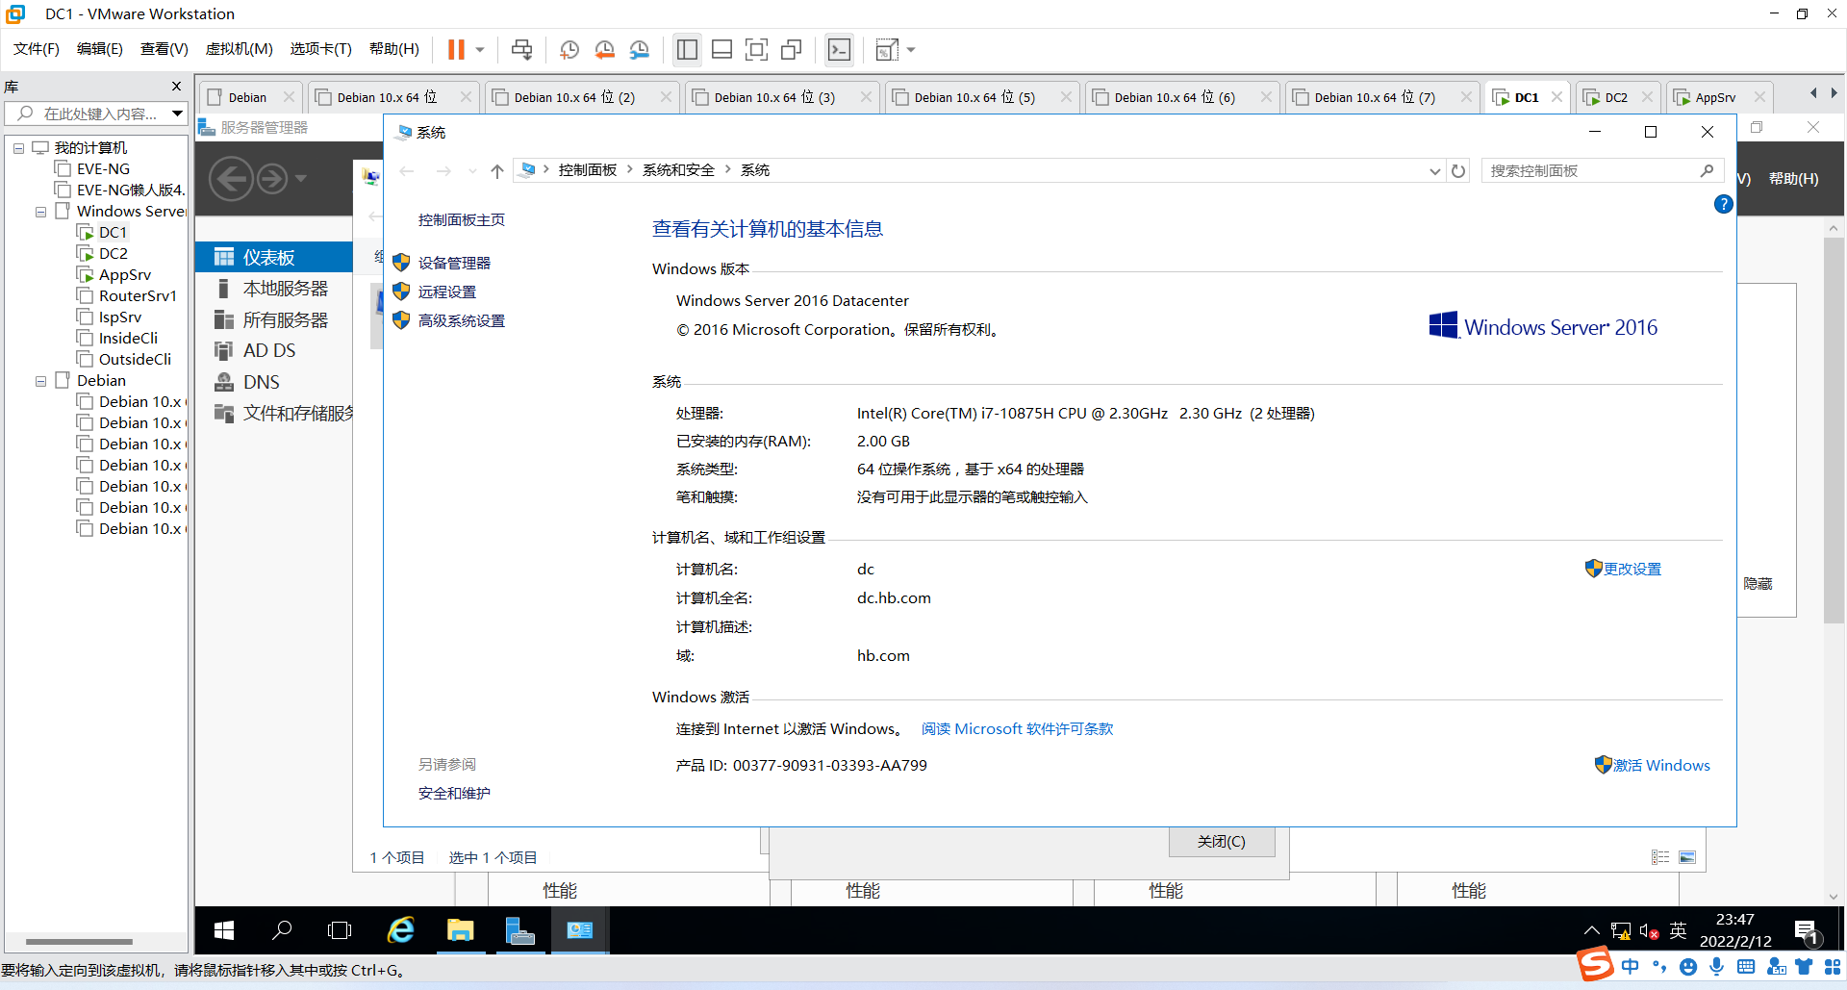
Task: Open the power options dropdown arrow
Action: tap(480, 50)
